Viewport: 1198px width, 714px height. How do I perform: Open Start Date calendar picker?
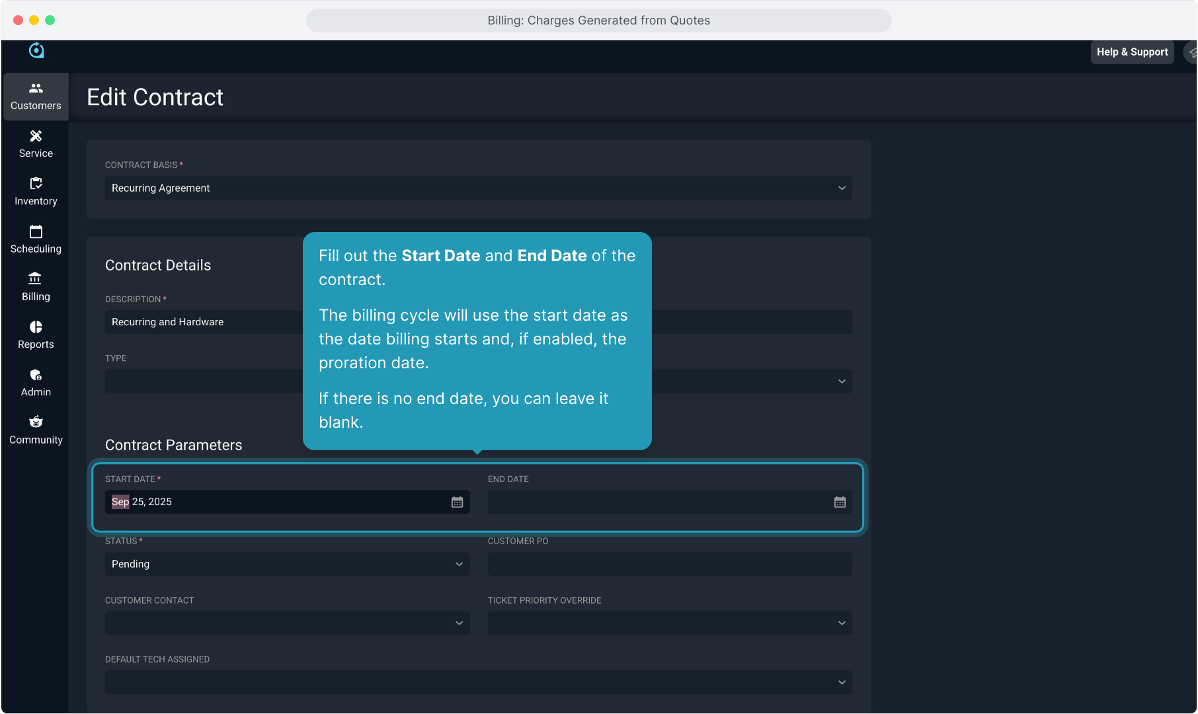click(457, 502)
